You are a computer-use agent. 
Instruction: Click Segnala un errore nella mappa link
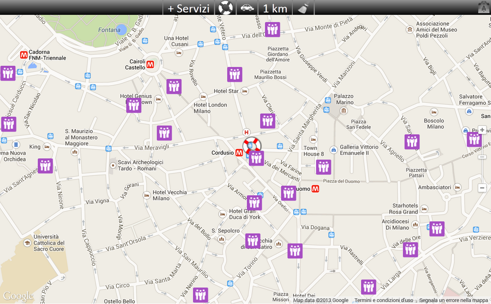click(453, 300)
